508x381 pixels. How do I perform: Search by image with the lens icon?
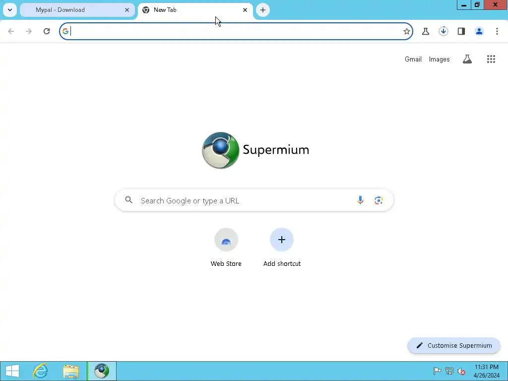(379, 200)
